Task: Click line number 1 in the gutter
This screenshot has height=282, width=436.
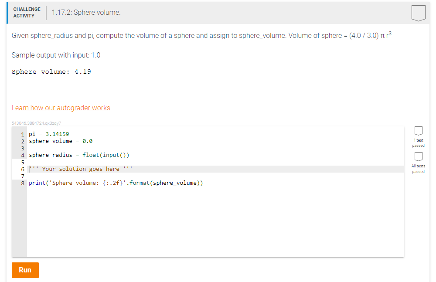Action: point(23,134)
